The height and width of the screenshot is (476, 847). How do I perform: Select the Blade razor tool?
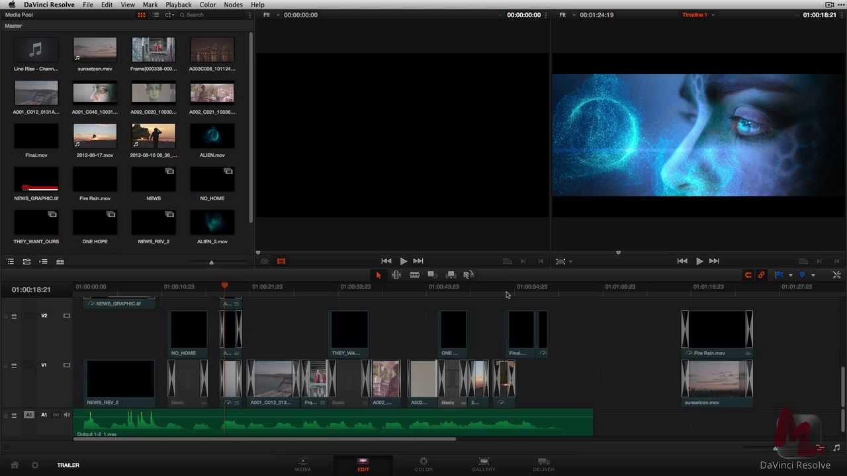click(414, 275)
